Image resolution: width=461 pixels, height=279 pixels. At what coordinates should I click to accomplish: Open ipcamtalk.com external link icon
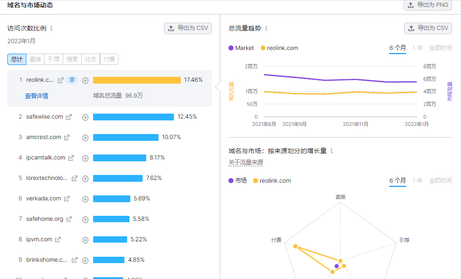click(71, 158)
